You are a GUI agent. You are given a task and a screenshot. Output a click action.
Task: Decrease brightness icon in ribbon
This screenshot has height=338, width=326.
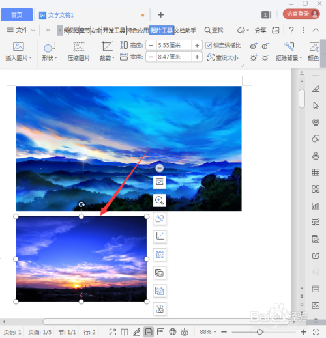265,58
